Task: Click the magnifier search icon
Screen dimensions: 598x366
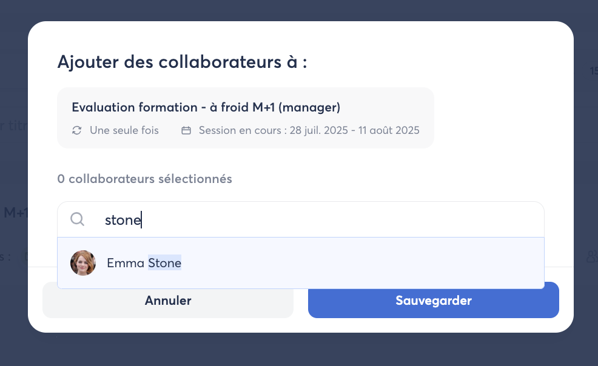Action: (x=77, y=219)
